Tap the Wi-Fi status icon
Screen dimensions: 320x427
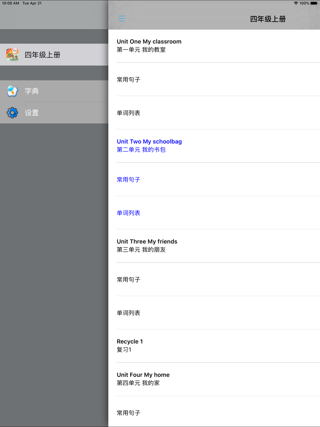point(296,3)
